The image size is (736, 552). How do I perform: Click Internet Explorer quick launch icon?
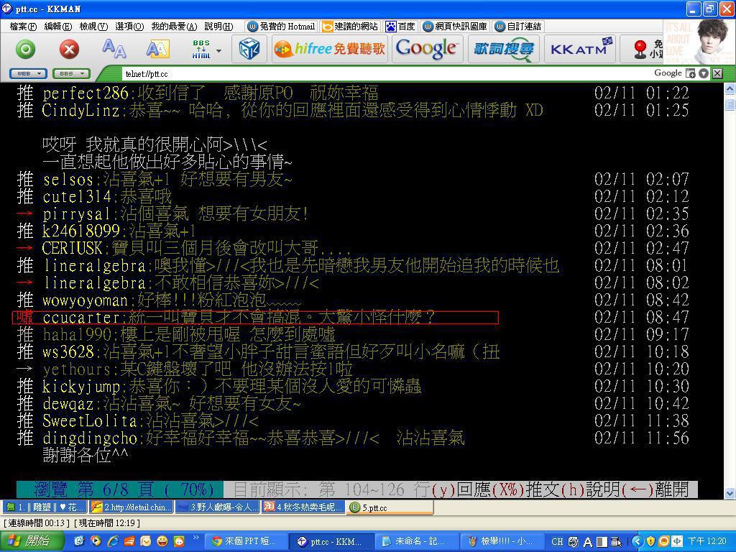pos(113,541)
